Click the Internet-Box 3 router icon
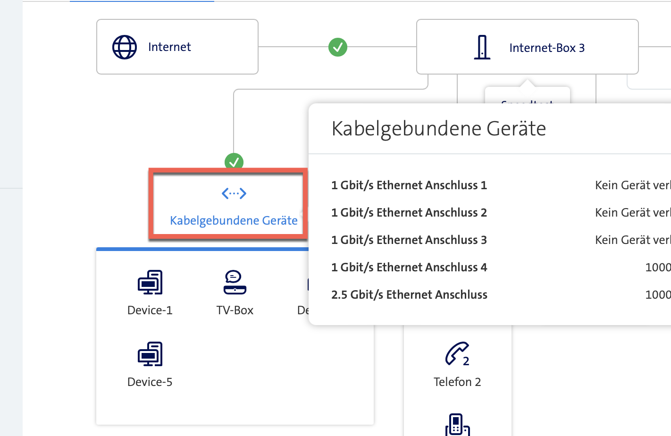671x436 pixels. tap(482, 47)
